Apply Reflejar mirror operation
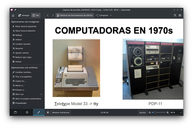Screen dimensions: 193x127 point(17,35)
